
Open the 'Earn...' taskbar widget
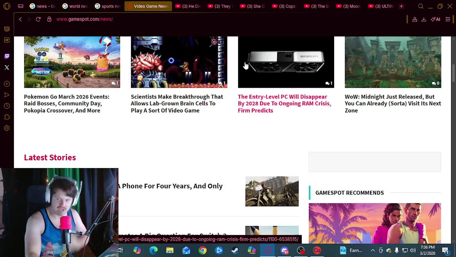coord(351,251)
